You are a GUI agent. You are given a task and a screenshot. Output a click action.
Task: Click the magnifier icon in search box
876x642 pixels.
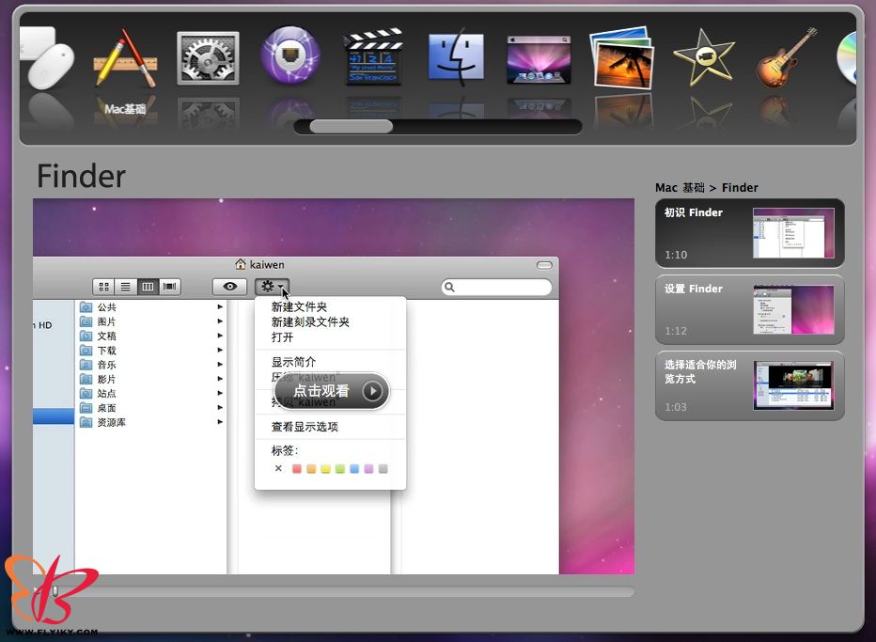(449, 288)
